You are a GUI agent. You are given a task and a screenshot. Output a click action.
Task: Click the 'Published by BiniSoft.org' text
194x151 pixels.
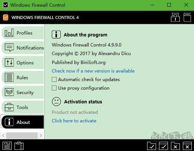point(79,62)
